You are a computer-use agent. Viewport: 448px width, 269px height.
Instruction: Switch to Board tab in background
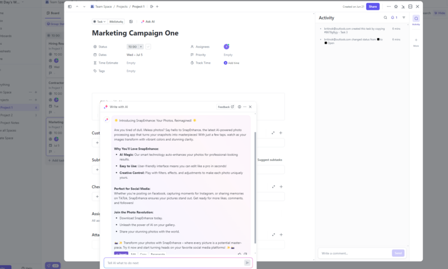point(53,13)
